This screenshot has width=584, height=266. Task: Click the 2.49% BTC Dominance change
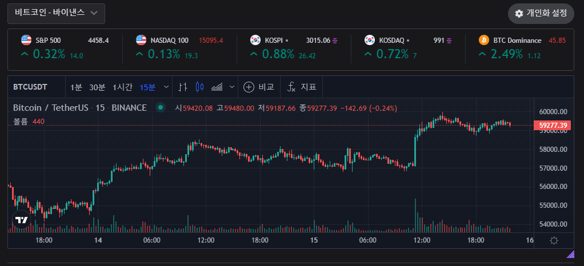pos(507,54)
